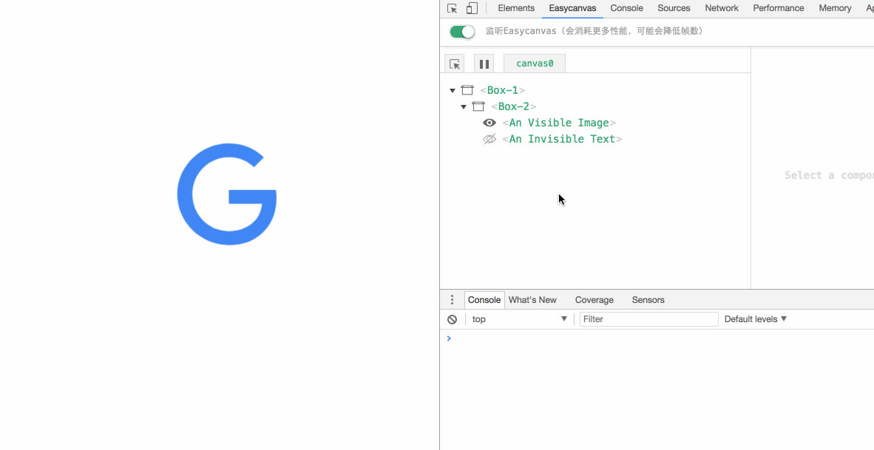Switch to the Easycanvas tab

coord(572,8)
